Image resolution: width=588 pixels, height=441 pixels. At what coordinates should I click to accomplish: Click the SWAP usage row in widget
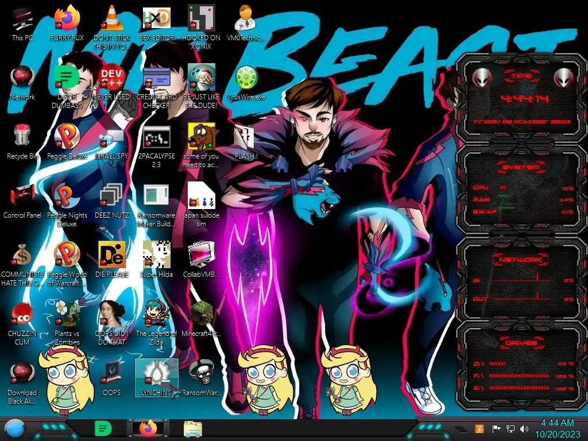(x=523, y=212)
